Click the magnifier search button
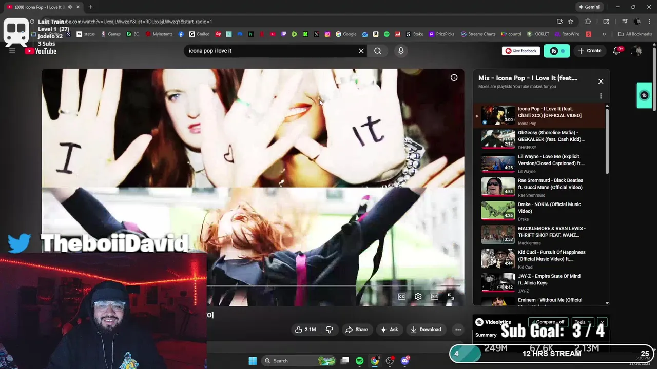657x369 pixels. click(378, 51)
